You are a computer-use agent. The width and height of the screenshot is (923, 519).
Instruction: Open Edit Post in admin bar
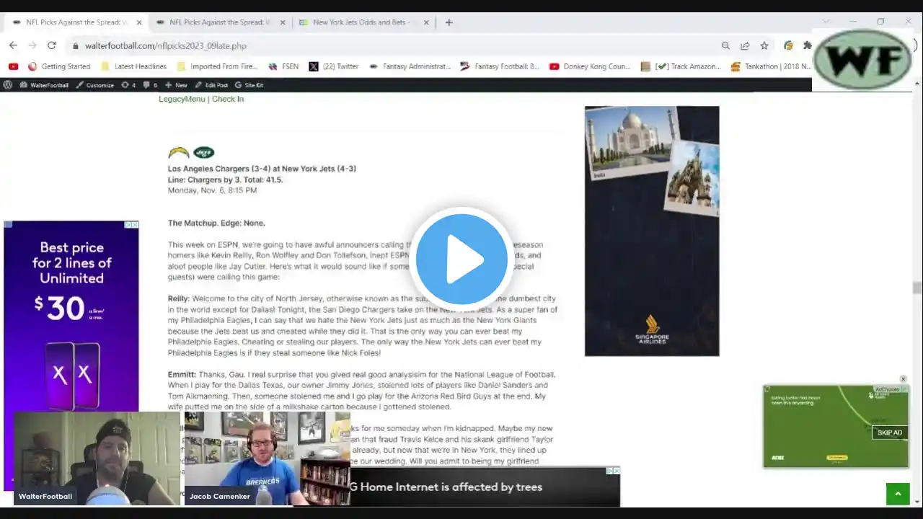pyautogui.click(x=211, y=85)
